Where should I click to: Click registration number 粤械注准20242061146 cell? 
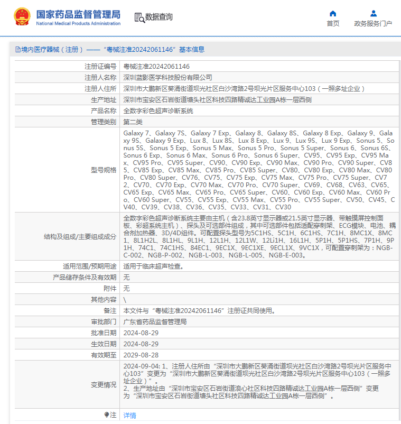coord(156,67)
